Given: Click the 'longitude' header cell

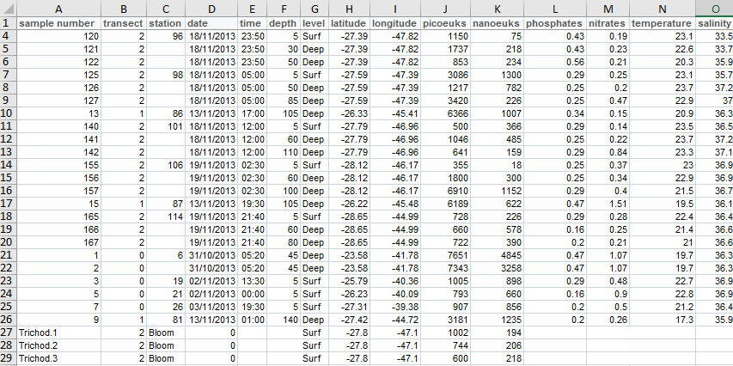Looking at the screenshot, I should point(394,22).
